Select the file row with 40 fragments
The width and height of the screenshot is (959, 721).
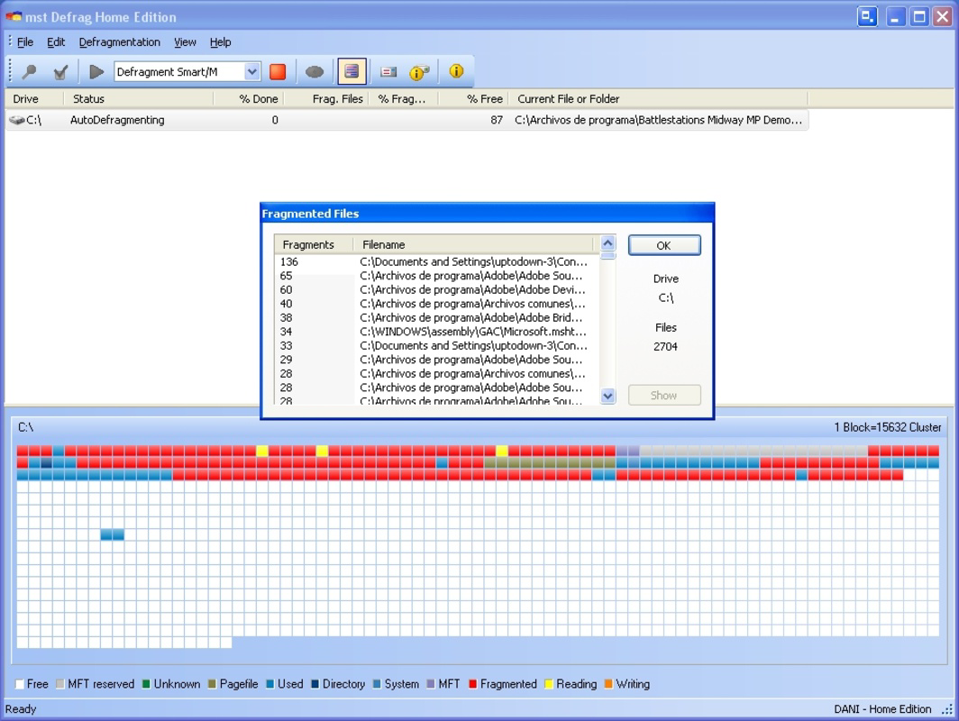click(436, 304)
